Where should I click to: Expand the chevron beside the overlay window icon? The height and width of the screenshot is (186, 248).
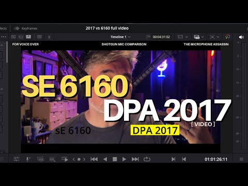203,37
